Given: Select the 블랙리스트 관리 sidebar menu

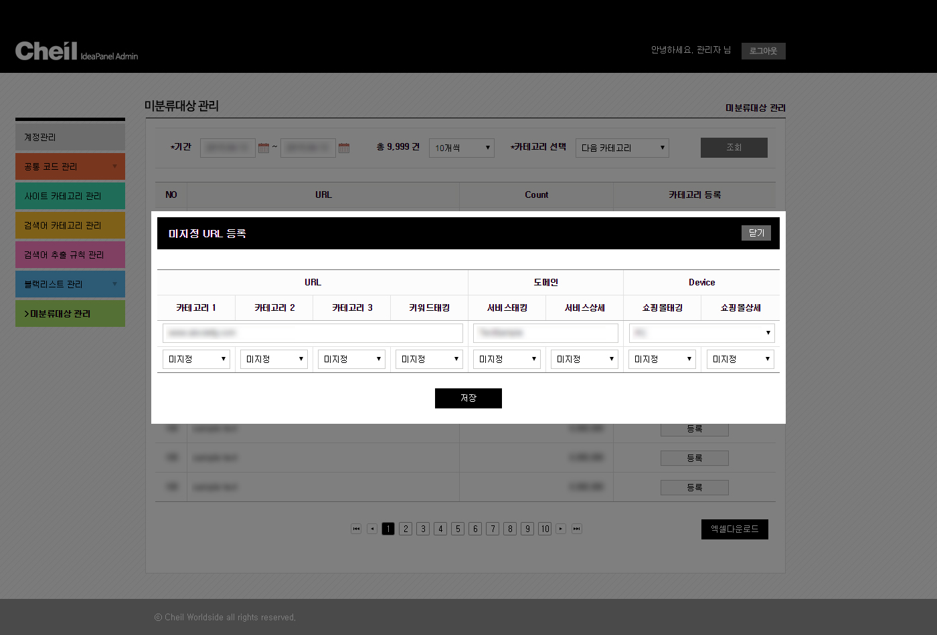Looking at the screenshot, I should tap(70, 284).
